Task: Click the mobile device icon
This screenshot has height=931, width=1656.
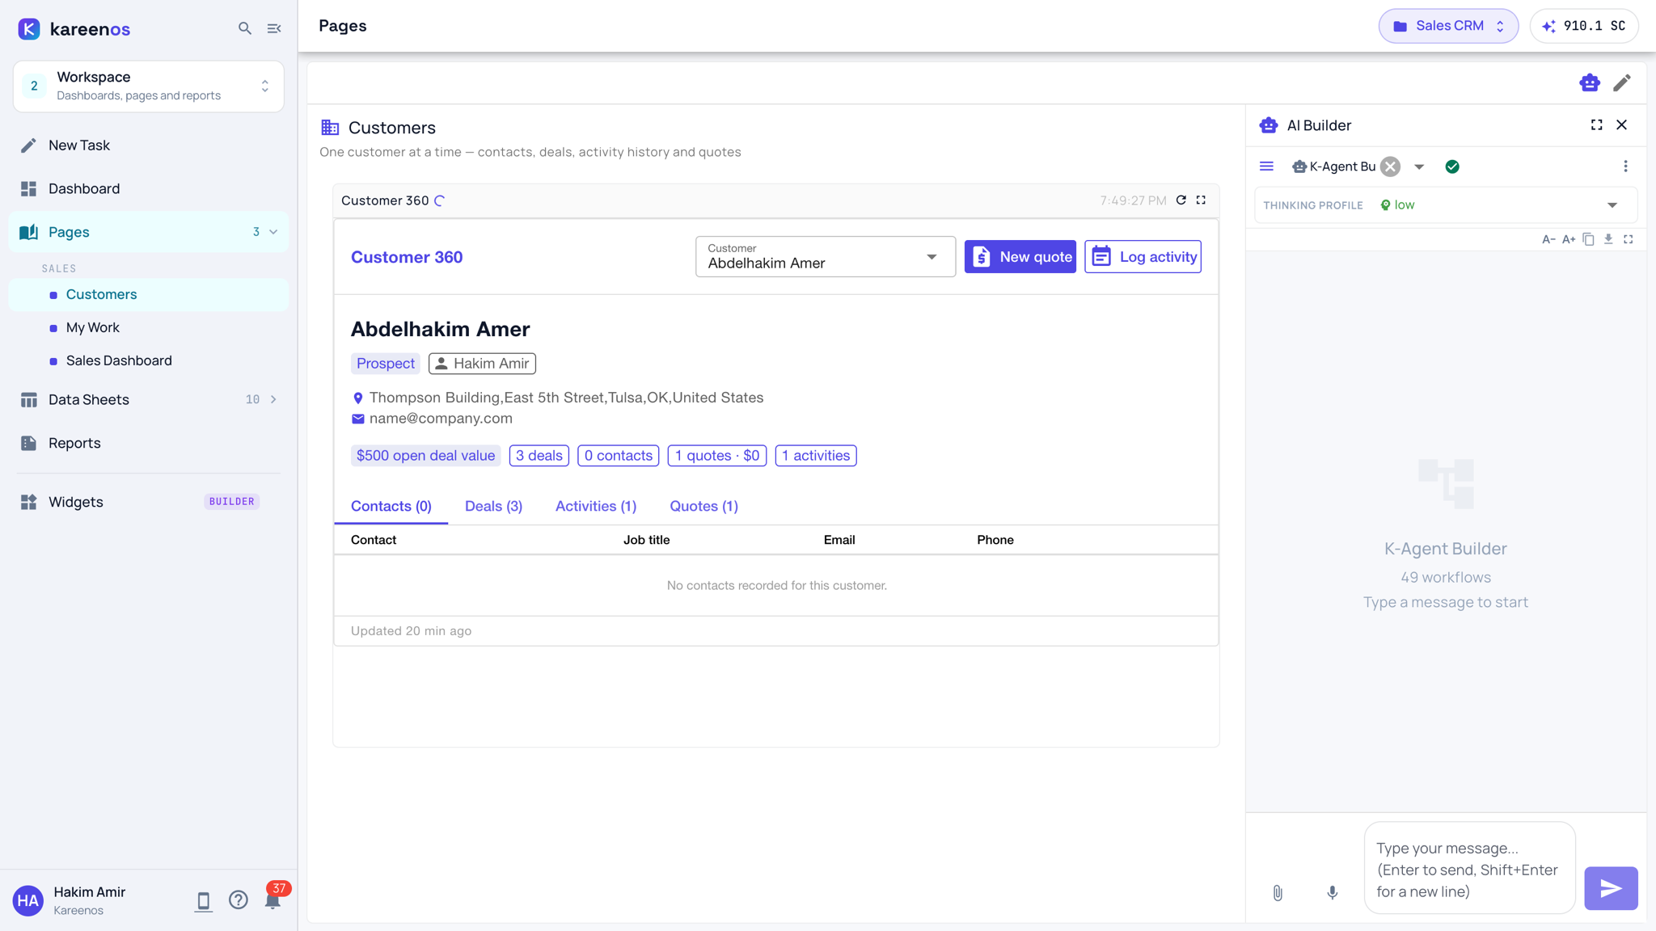Action: pyautogui.click(x=204, y=901)
